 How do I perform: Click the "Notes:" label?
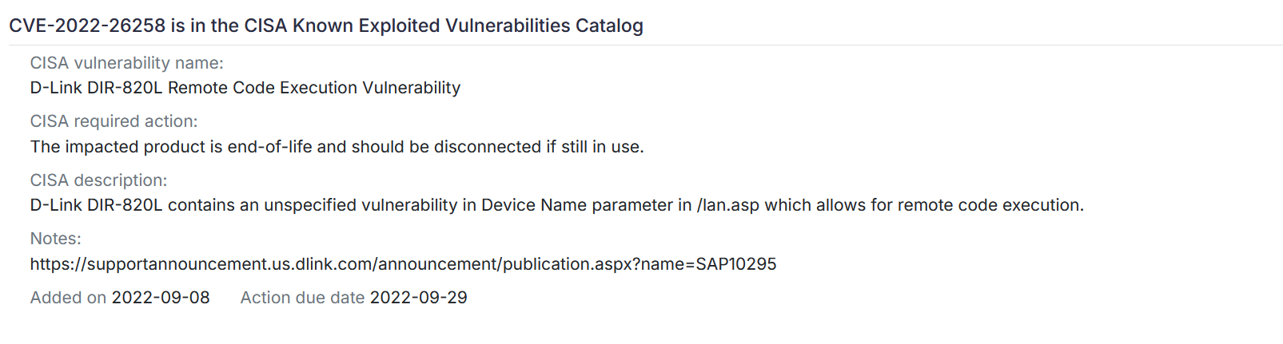pyautogui.click(x=56, y=239)
